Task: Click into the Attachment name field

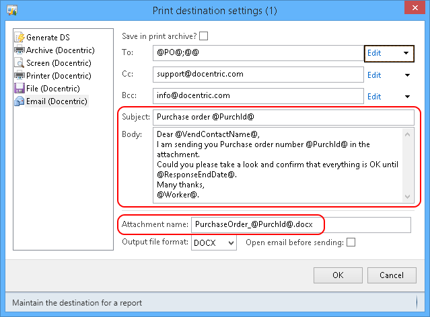Action: pyautogui.click(x=301, y=225)
